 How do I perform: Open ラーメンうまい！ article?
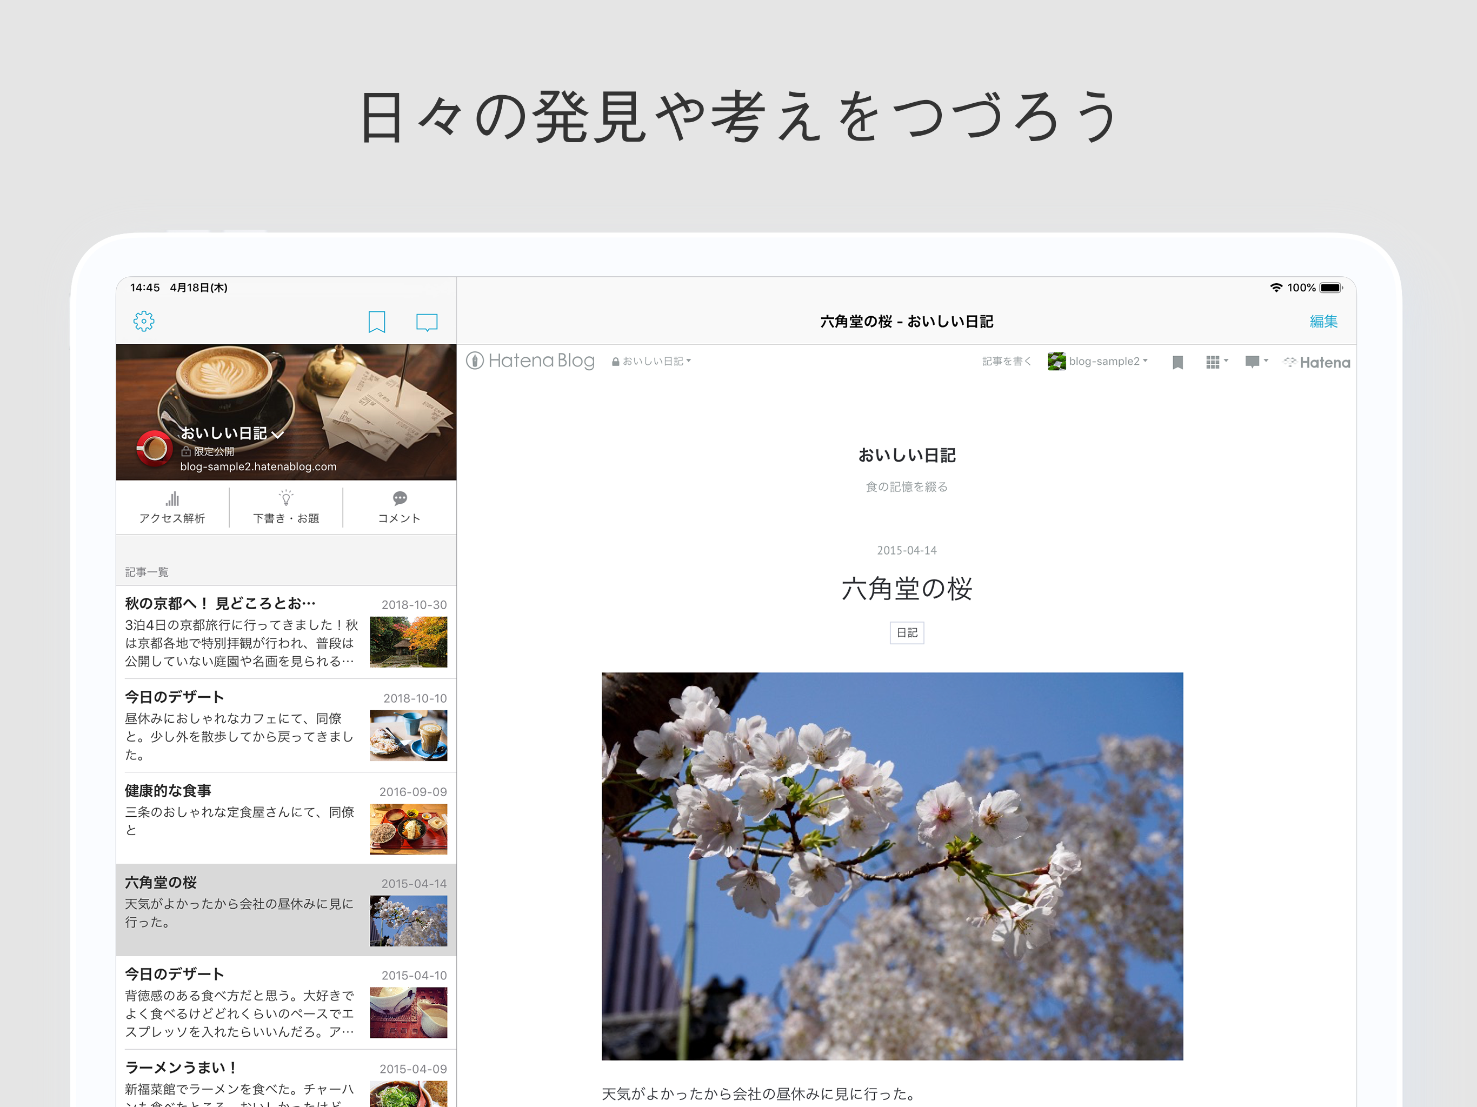coord(286,1078)
